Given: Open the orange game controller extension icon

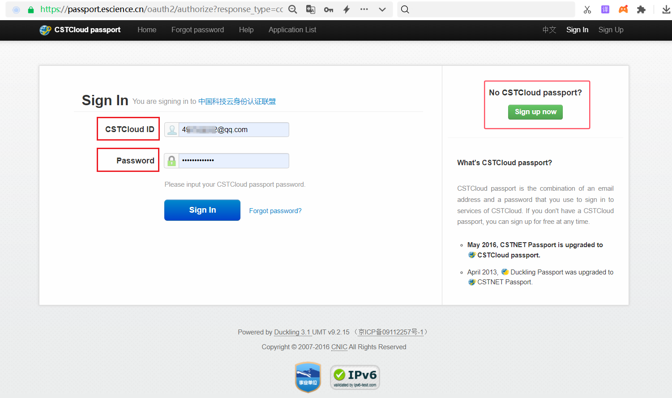Looking at the screenshot, I should click(x=623, y=9).
